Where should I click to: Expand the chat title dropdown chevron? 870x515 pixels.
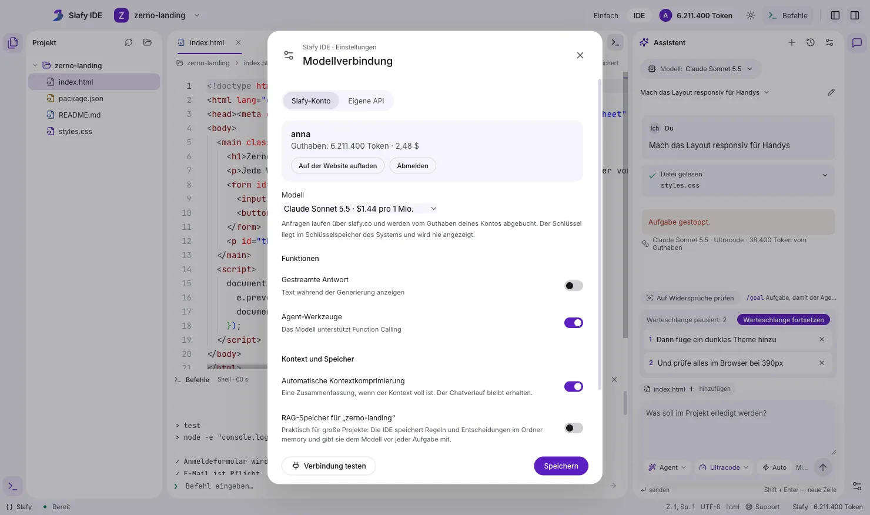[767, 92]
